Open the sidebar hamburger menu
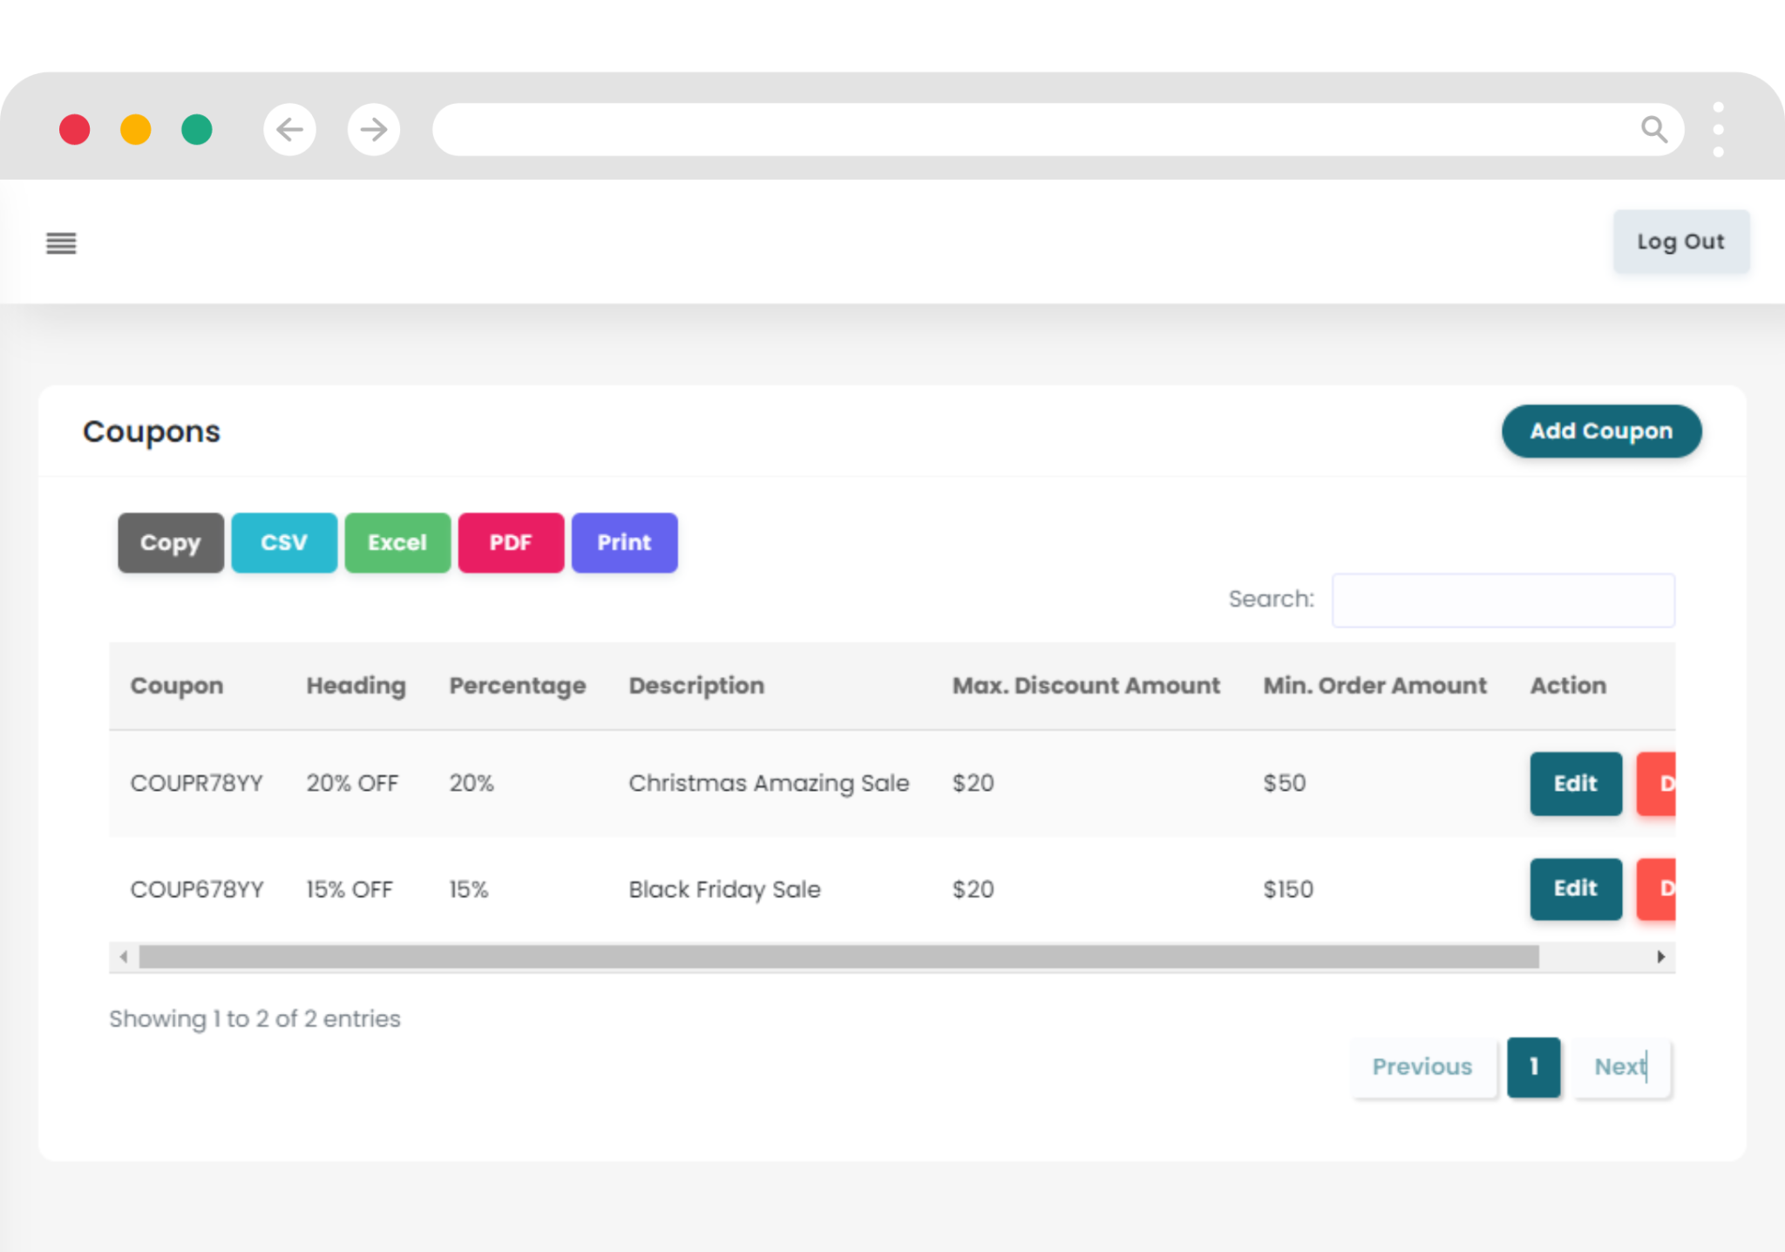The image size is (1785, 1252). 59,243
